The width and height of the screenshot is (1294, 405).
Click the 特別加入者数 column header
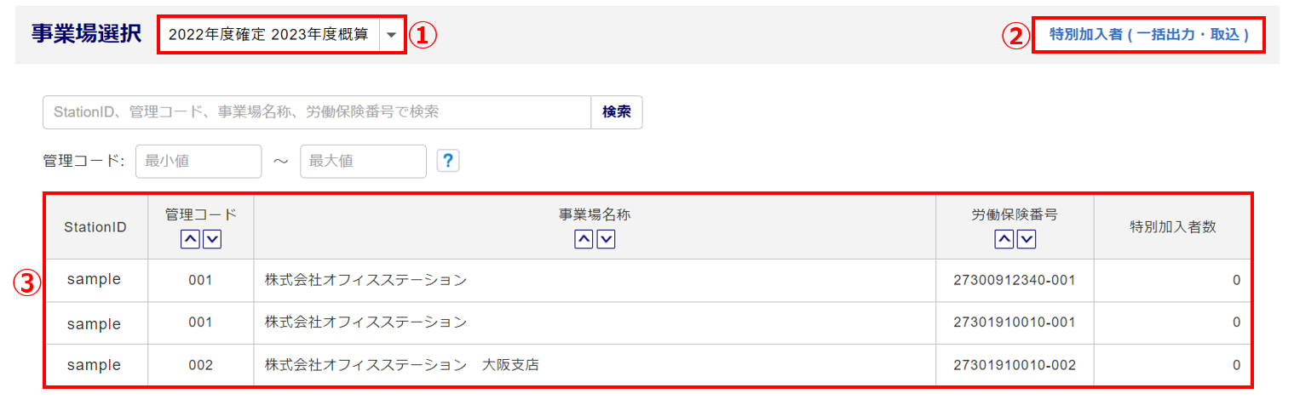[x=1172, y=227]
